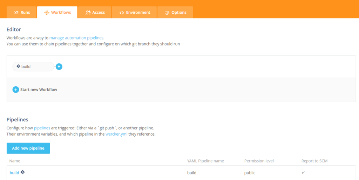Open the Environment tab
The image size is (359, 180).
click(x=134, y=12)
